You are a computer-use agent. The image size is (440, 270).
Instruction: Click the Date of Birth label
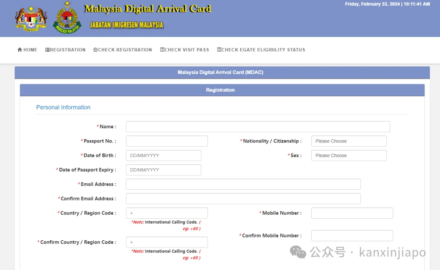[99, 155]
